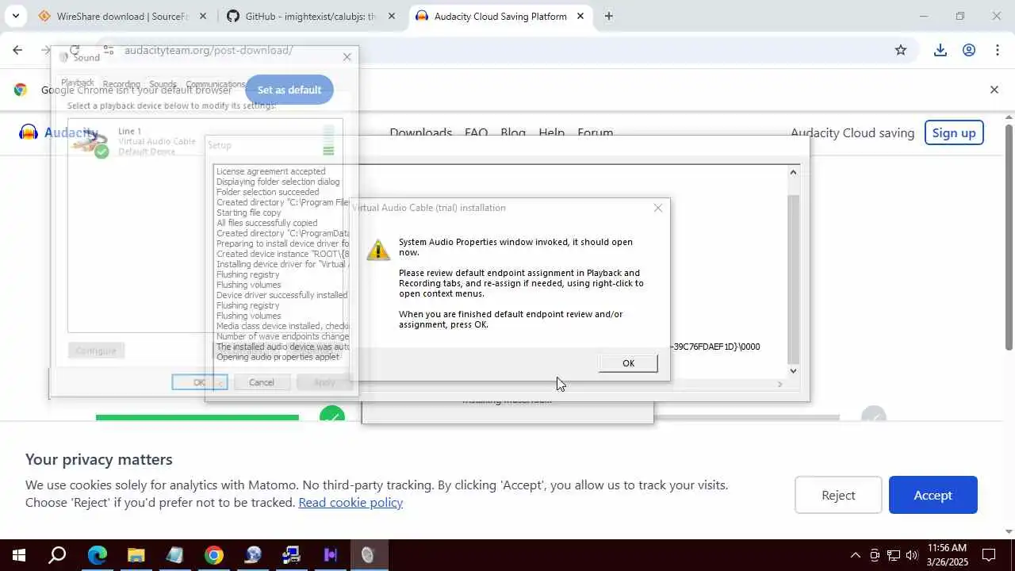Close the Audacity Cloud Saving Platform tab

coord(580,16)
